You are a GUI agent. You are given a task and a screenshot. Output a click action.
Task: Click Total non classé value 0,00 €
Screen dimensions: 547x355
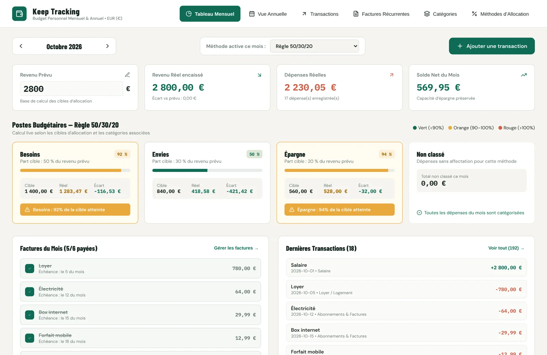pos(433,183)
